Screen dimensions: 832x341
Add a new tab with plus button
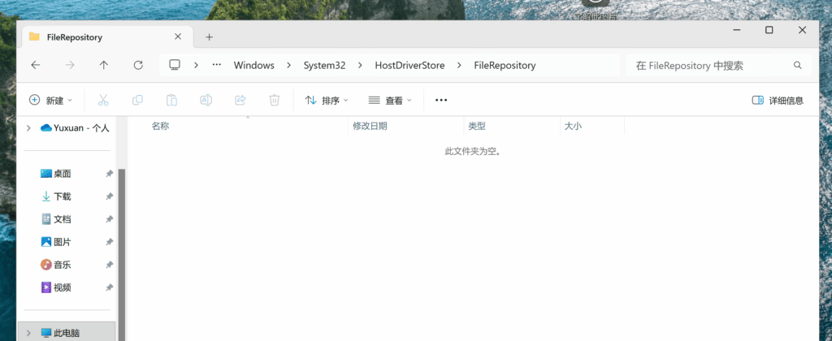tap(209, 37)
